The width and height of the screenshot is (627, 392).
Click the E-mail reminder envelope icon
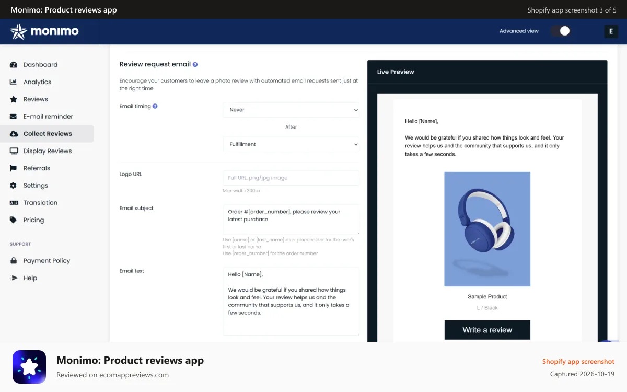[14, 117]
